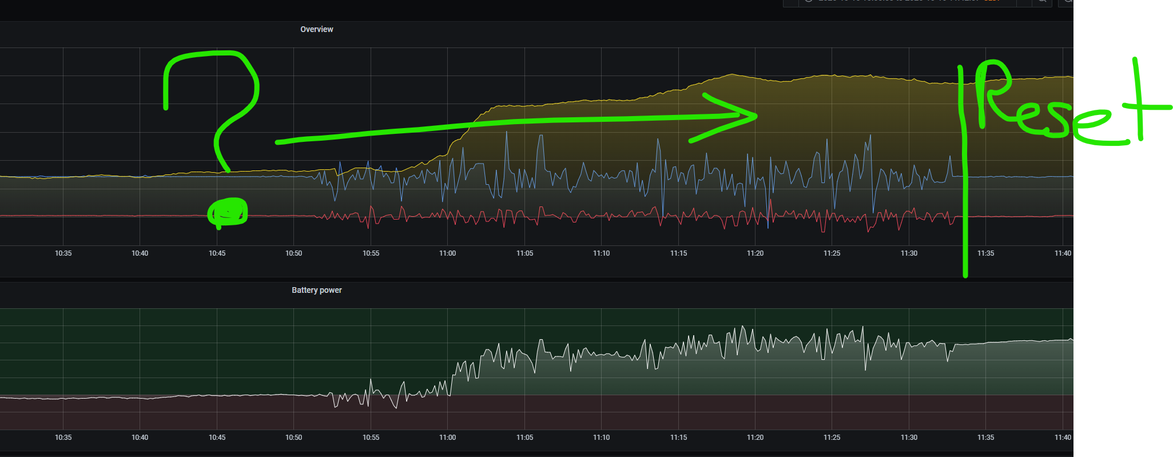
Task: Click the zoom out time range magnifier
Action: click(x=1041, y=2)
